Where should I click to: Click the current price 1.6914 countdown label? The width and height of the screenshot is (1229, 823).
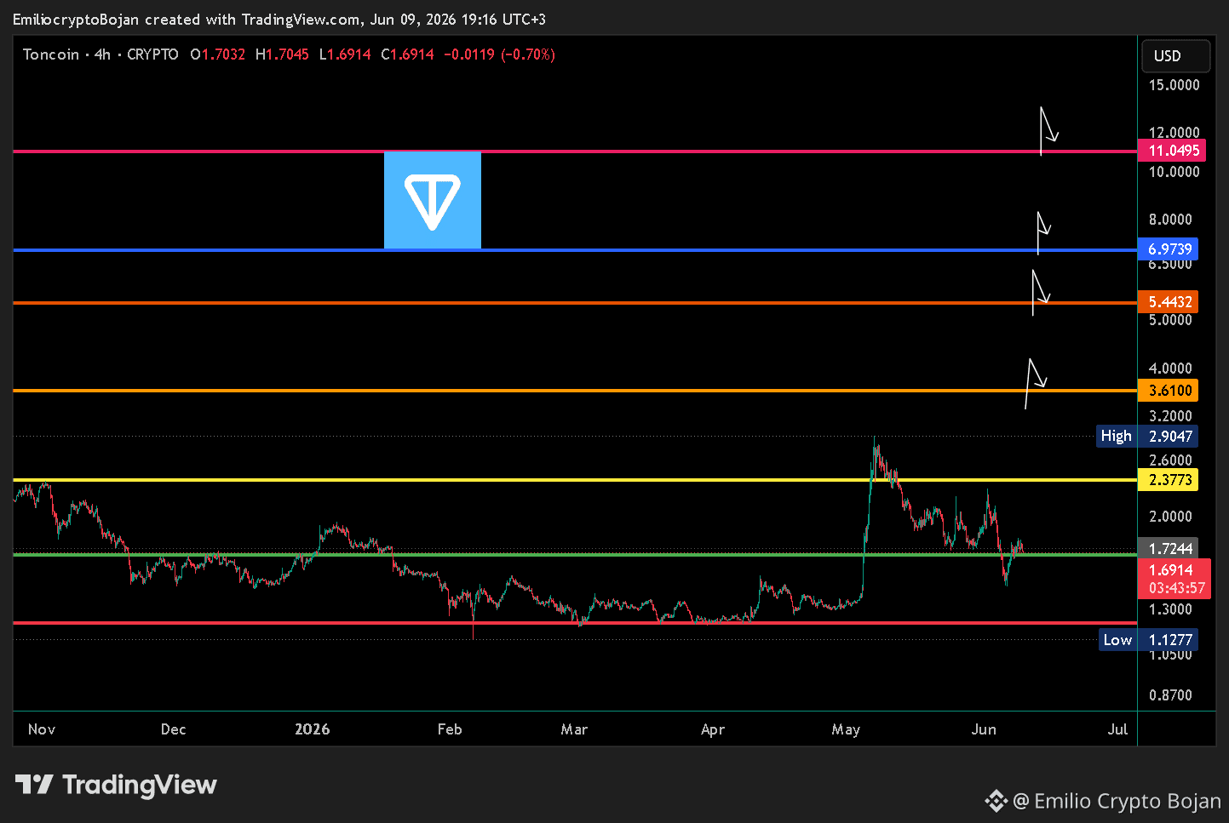(1174, 579)
